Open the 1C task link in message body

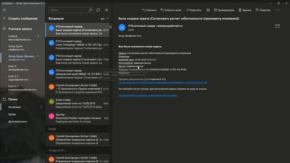click(x=163, y=82)
